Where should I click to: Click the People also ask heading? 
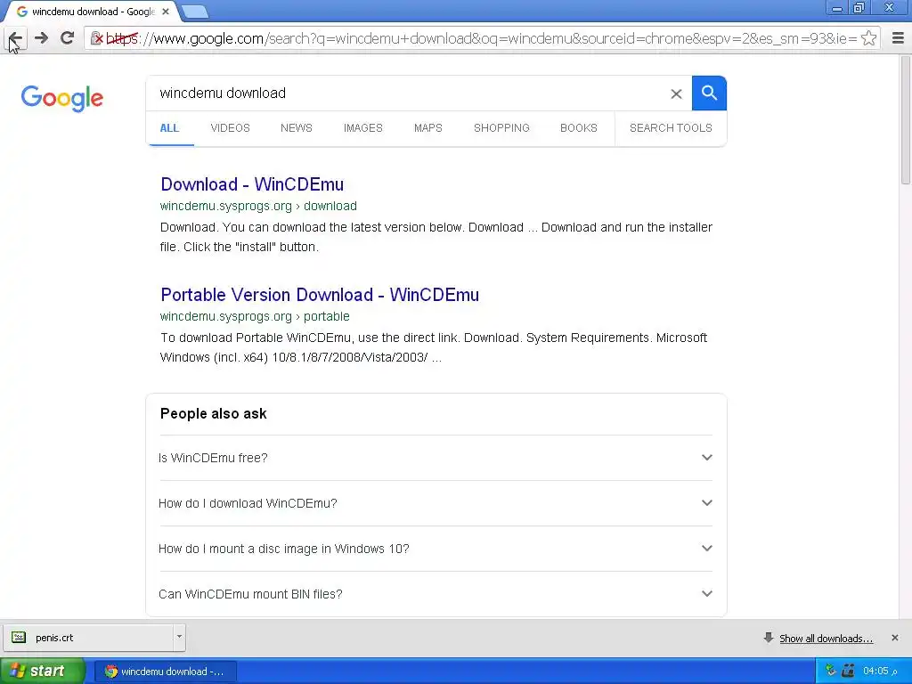click(214, 413)
